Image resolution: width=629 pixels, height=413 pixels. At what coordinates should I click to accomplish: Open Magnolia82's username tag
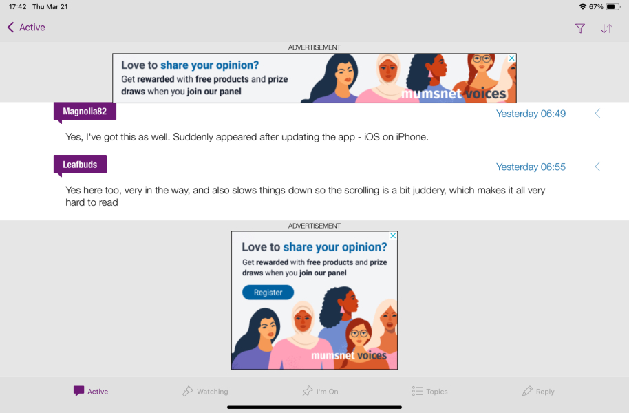point(85,112)
